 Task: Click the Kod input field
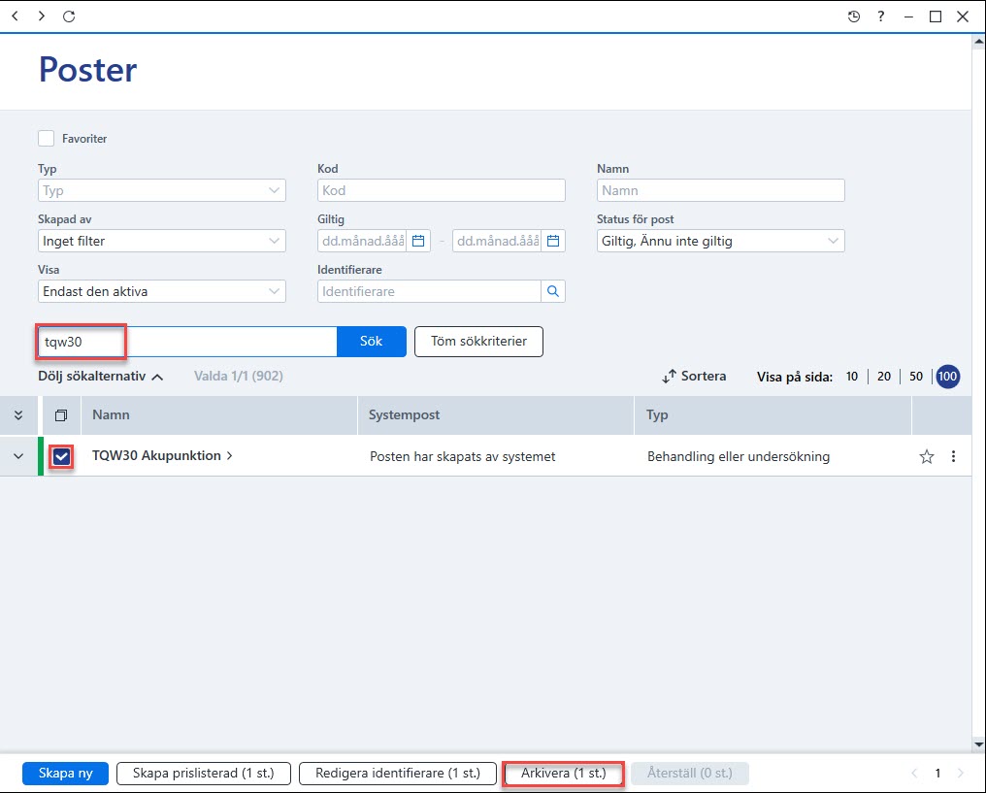coord(441,190)
